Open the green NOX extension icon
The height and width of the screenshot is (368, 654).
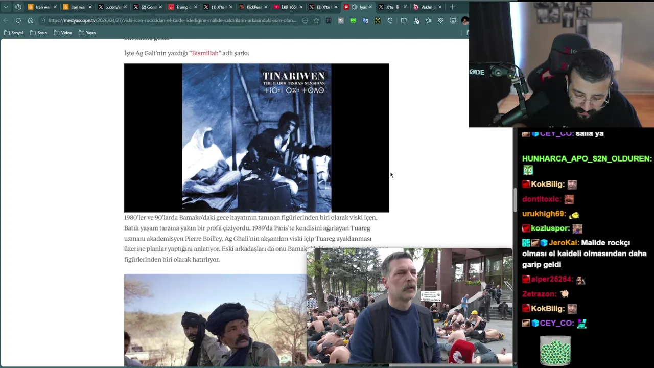coord(353,20)
